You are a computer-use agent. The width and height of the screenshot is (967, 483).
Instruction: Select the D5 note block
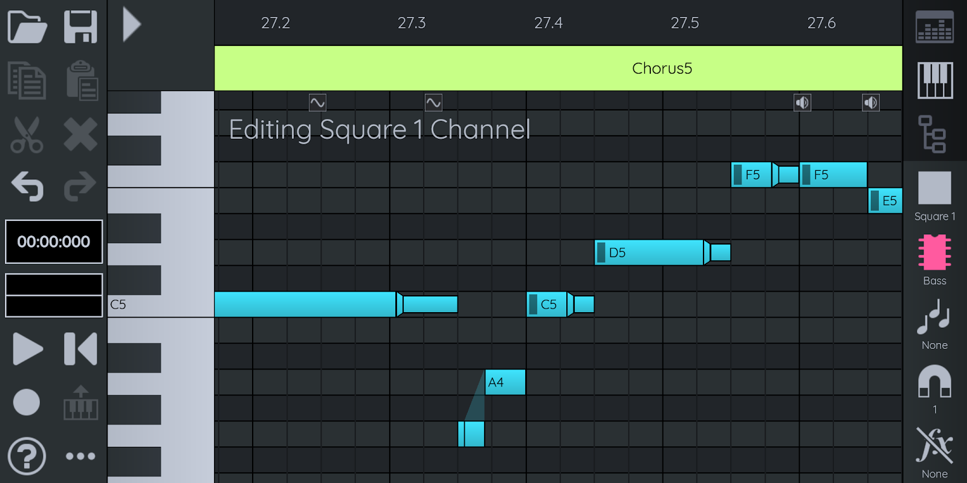pos(650,252)
